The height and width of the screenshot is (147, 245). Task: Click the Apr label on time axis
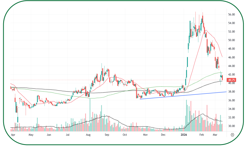click(x=13, y=134)
